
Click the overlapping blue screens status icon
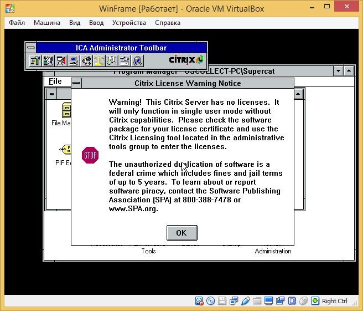click(280, 301)
